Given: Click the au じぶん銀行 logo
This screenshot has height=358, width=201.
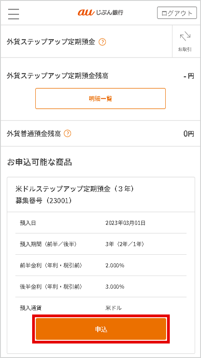Looking at the screenshot, I should coord(100,13).
